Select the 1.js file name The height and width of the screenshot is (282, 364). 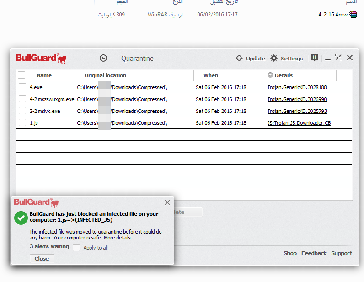(x=34, y=123)
